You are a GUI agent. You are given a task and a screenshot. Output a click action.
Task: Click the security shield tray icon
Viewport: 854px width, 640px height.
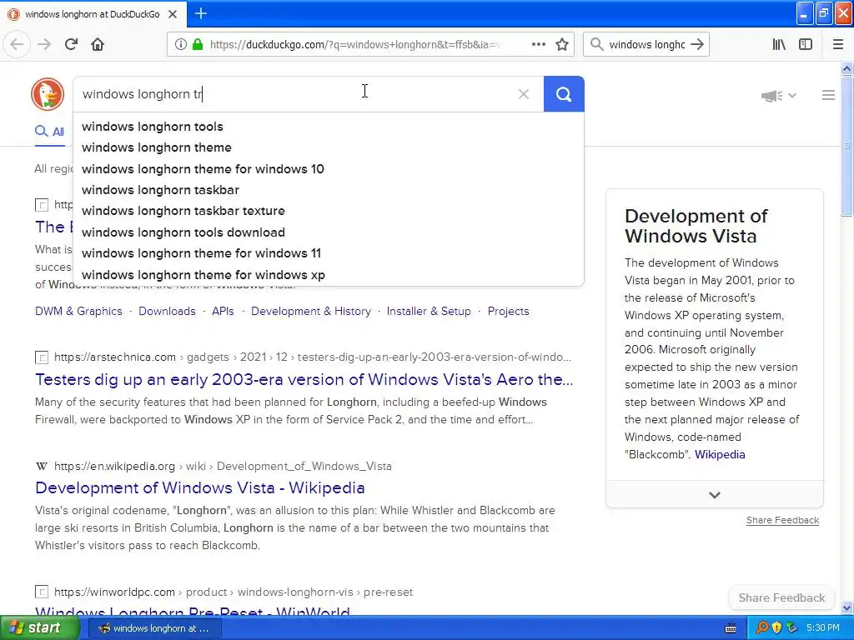click(776, 628)
